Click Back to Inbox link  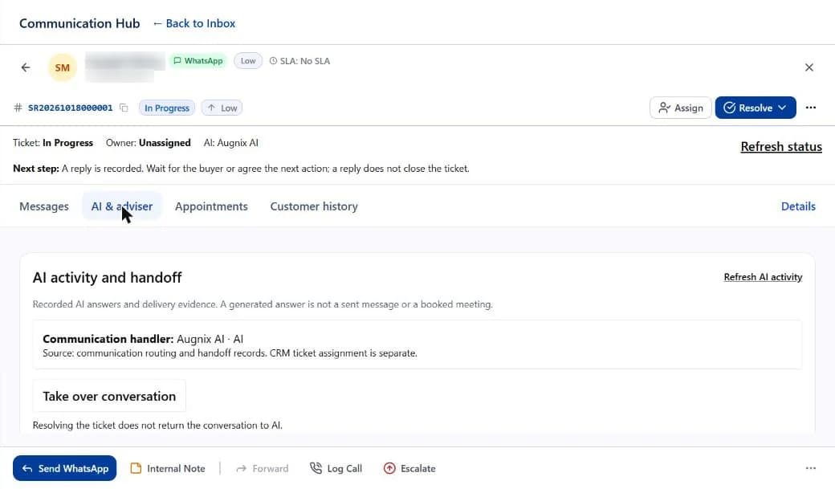(x=194, y=23)
